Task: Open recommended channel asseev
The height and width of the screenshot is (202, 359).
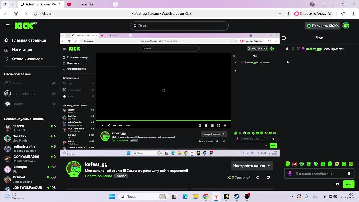Action: (x=30, y=128)
